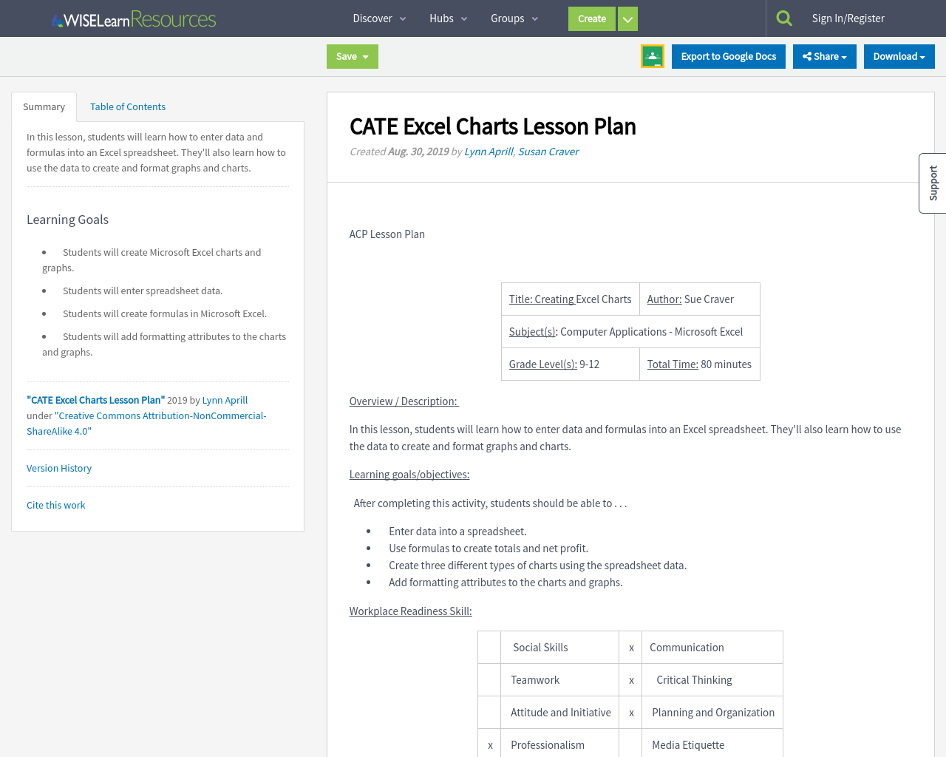Open the Support side panel
The height and width of the screenshot is (757, 946).
coord(932,183)
